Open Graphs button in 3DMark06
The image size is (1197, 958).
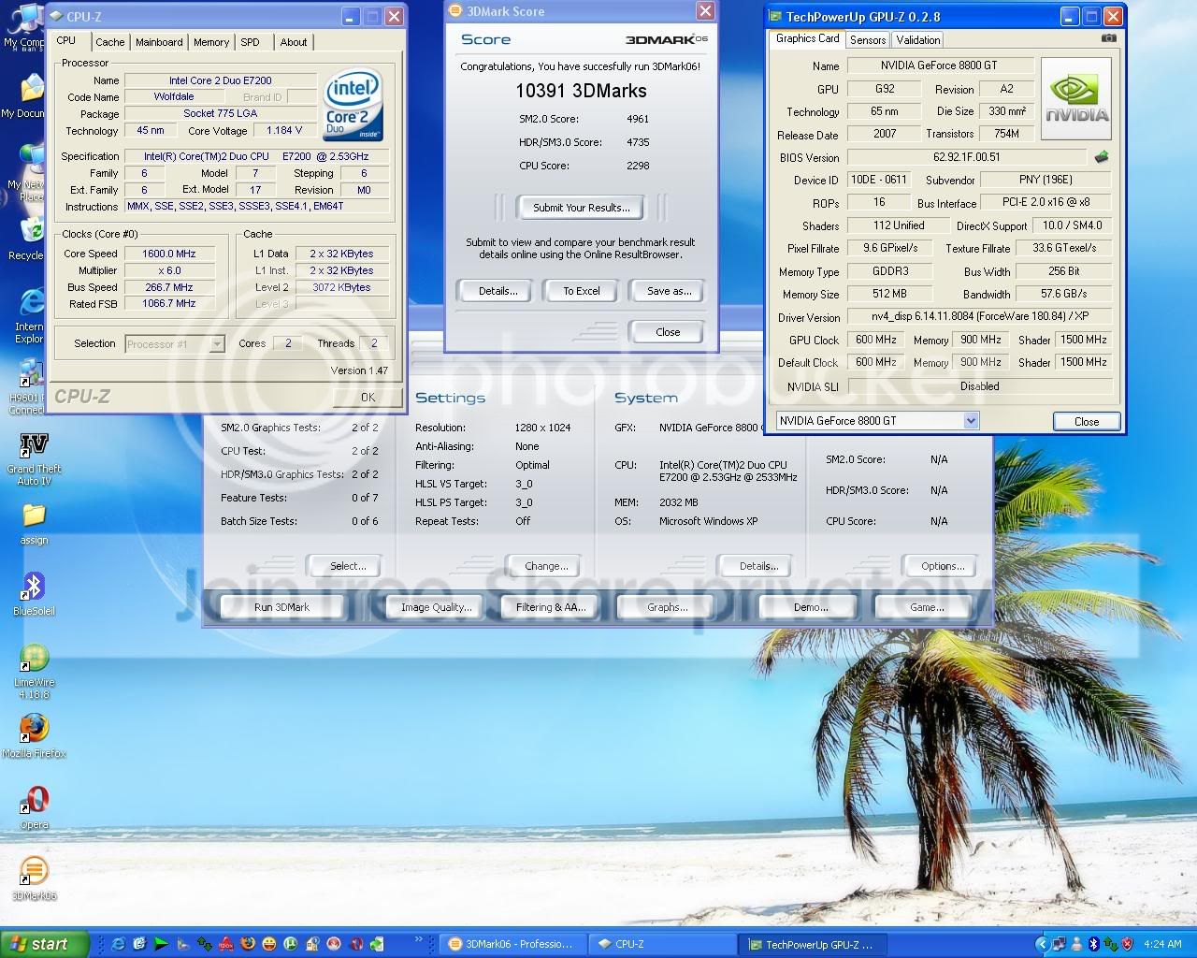pos(667,607)
